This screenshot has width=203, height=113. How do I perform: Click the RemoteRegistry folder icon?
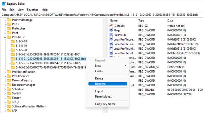tap(9, 80)
